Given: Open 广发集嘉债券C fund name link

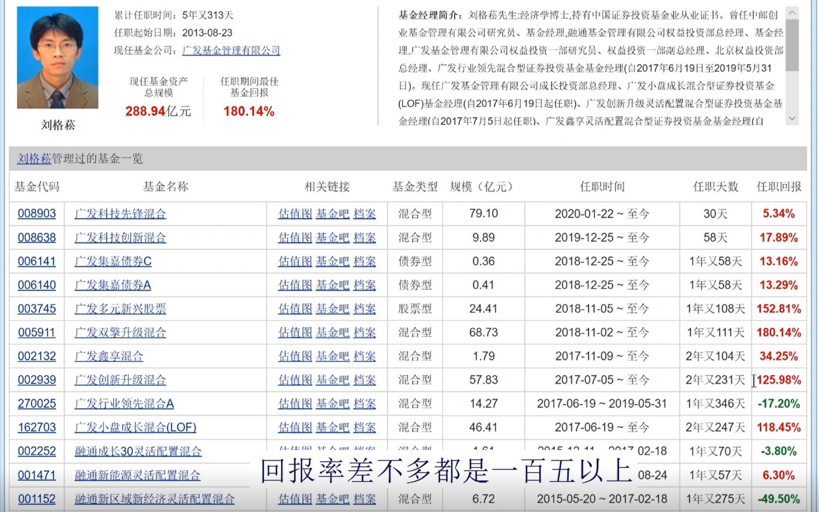Looking at the screenshot, I should (x=113, y=262).
